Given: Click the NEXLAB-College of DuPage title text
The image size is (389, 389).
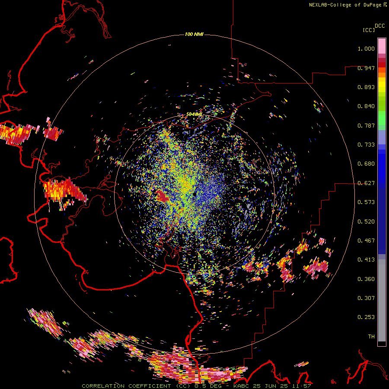Looking at the screenshot, I should [x=345, y=5].
